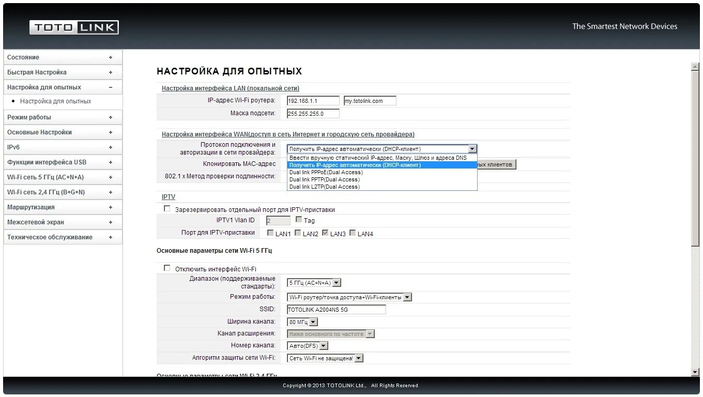Viewport: 703px width, 397px height.
Task: Toggle the Tag checkbox
Action: pos(299,220)
